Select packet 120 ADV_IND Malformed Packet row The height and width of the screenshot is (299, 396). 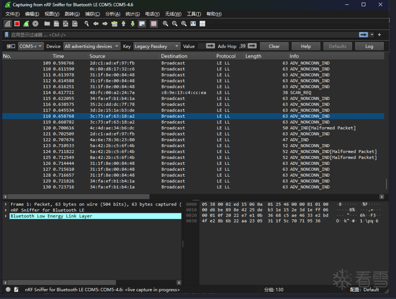tap(193, 128)
